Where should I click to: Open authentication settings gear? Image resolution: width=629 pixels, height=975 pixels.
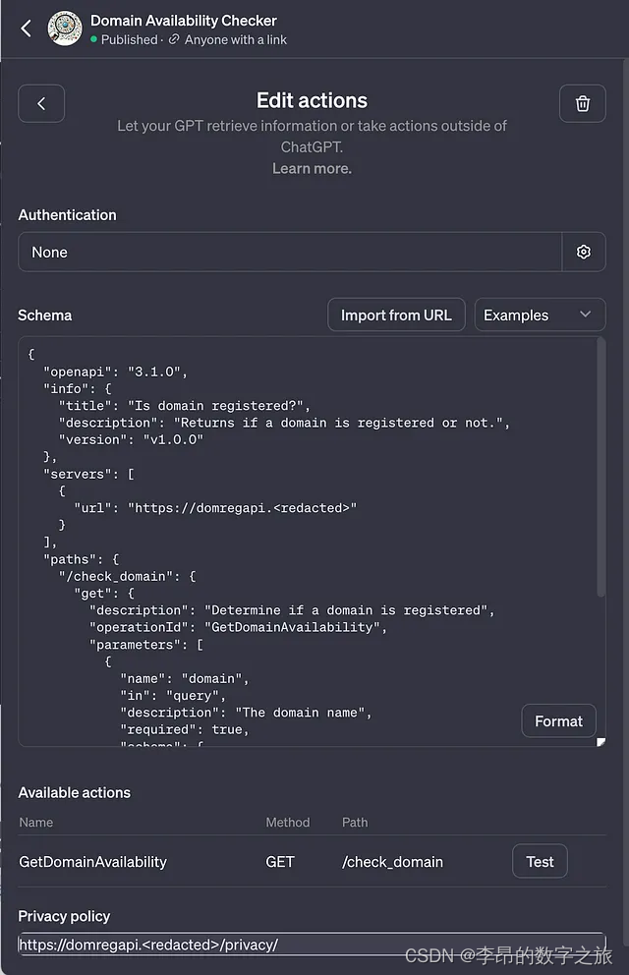click(x=584, y=252)
